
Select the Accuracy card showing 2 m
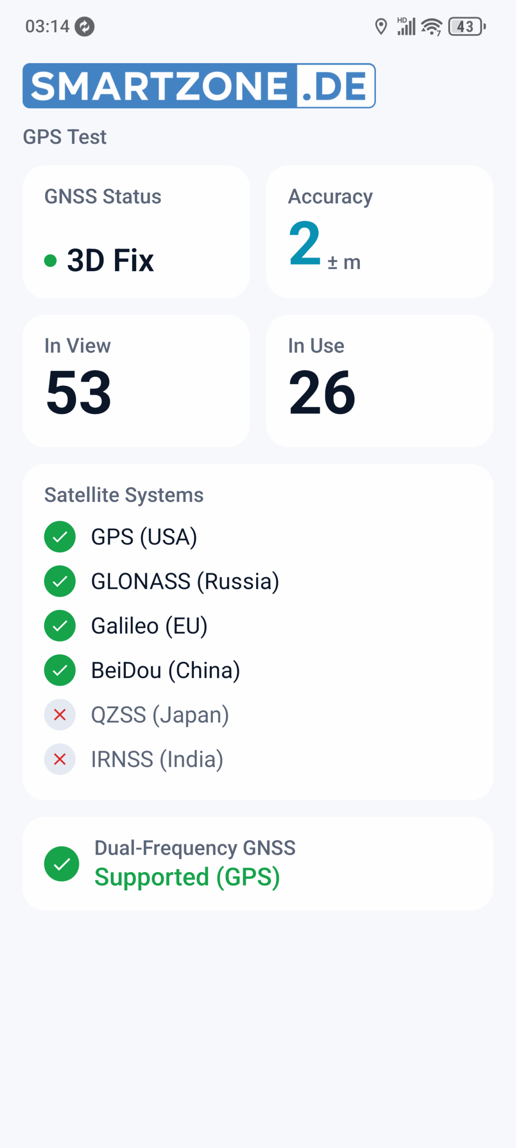coord(380,232)
